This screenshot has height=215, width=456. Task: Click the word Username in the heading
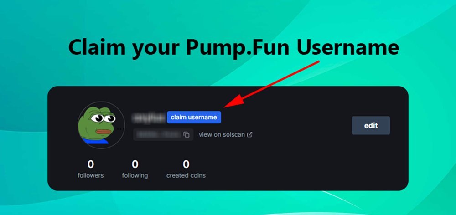tap(347, 47)
